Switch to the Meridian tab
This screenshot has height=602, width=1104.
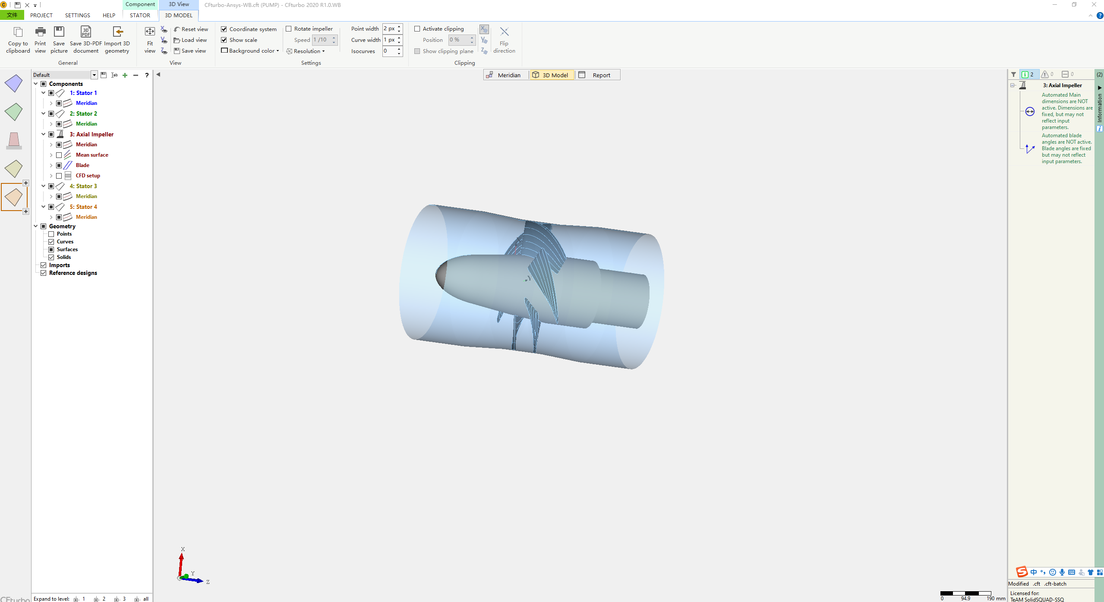505,74
